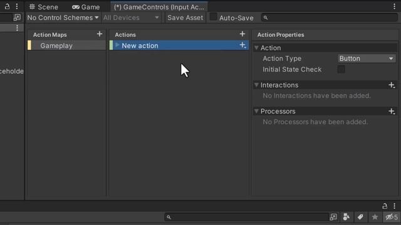
Task: Expand the New action foldout arrow
Action: pos(117,45)
